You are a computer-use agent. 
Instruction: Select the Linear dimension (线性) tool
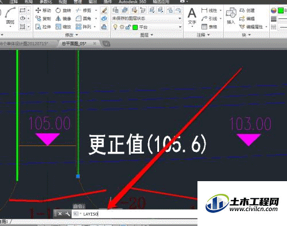[209, 10]
